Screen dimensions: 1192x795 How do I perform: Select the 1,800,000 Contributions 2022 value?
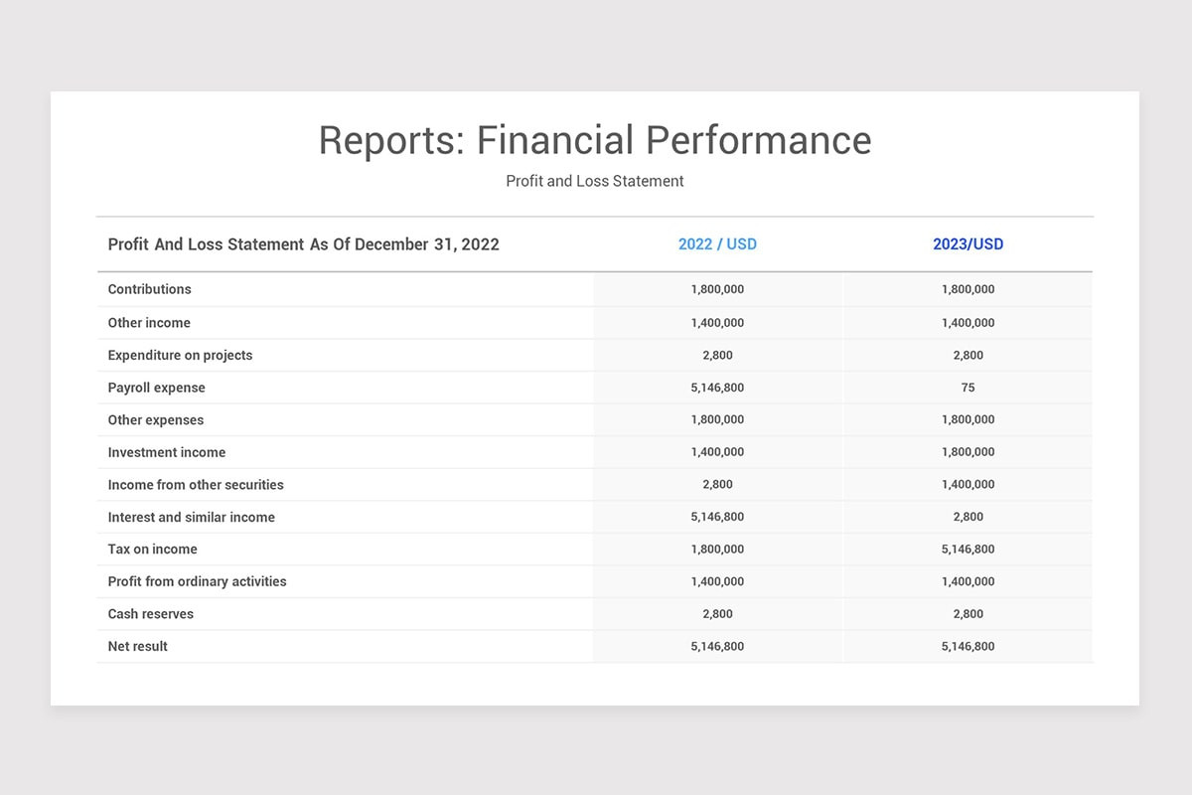coord(717,289)
